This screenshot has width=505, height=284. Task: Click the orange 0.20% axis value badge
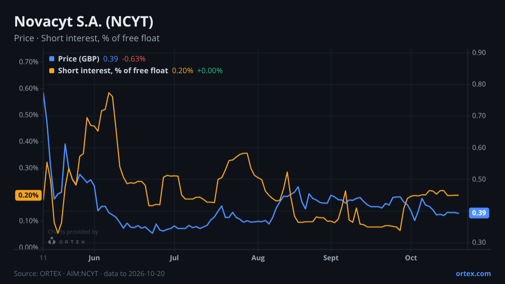click(x=28, y=195)
